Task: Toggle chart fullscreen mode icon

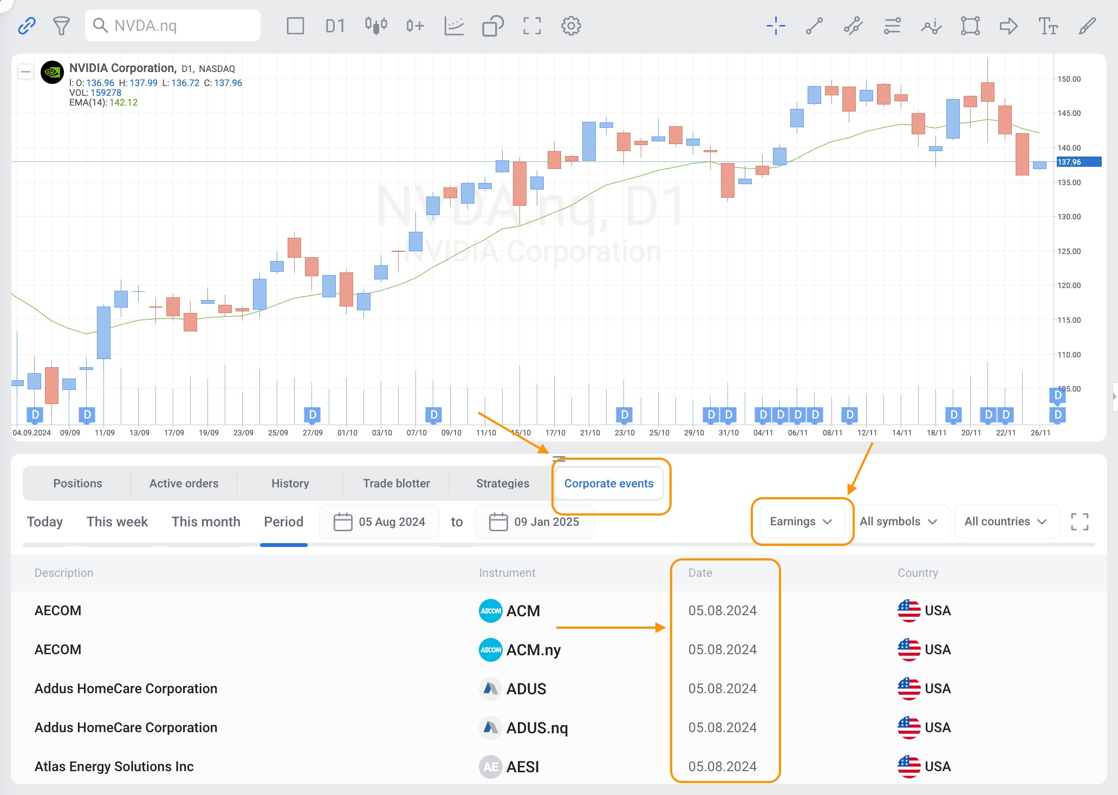Action: click(x=532, y=25)
